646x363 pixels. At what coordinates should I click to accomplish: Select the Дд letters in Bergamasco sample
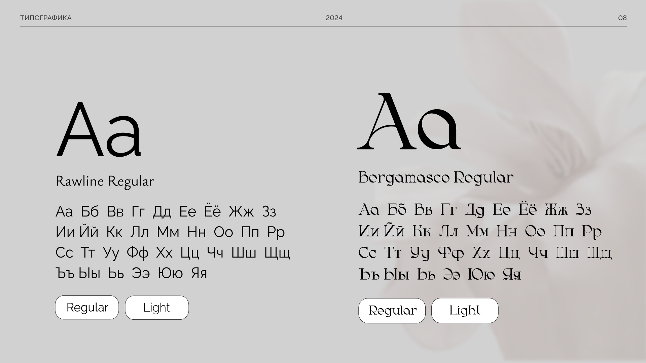(x=474, y=210)
